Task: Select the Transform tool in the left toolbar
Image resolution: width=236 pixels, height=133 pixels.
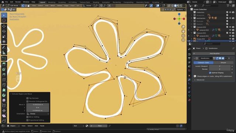Action: coord(4,42)
